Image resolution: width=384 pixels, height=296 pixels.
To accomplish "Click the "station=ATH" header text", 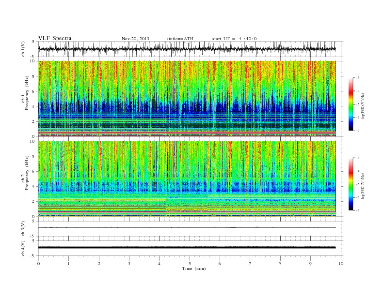I will (180, 39).
